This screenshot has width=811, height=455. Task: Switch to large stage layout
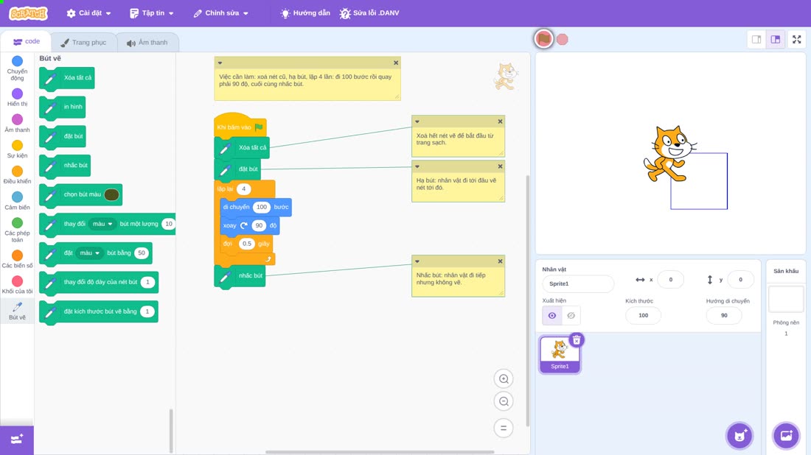[776, 39]
